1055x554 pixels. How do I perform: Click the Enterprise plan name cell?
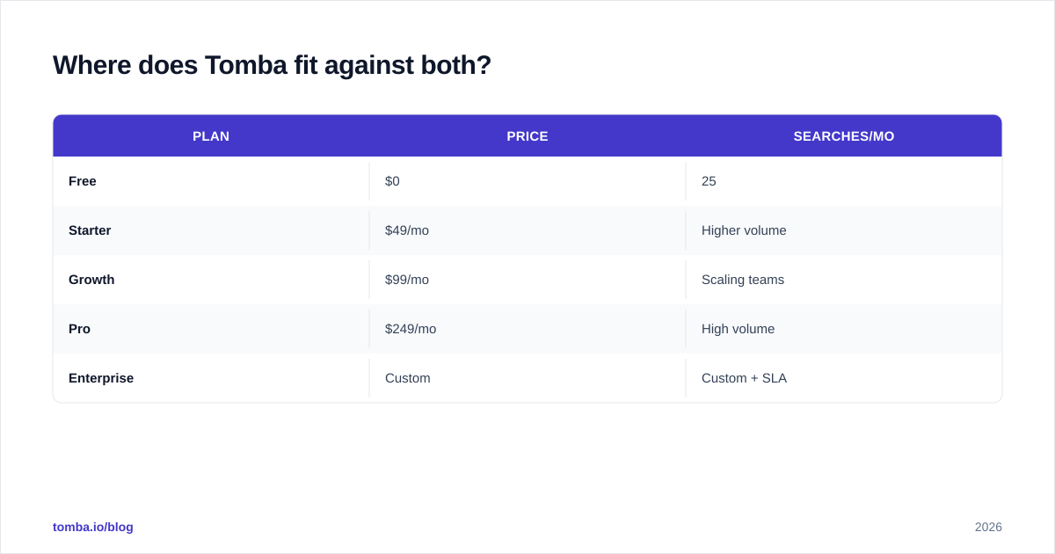pyautogui.click(x=211, y=378)
